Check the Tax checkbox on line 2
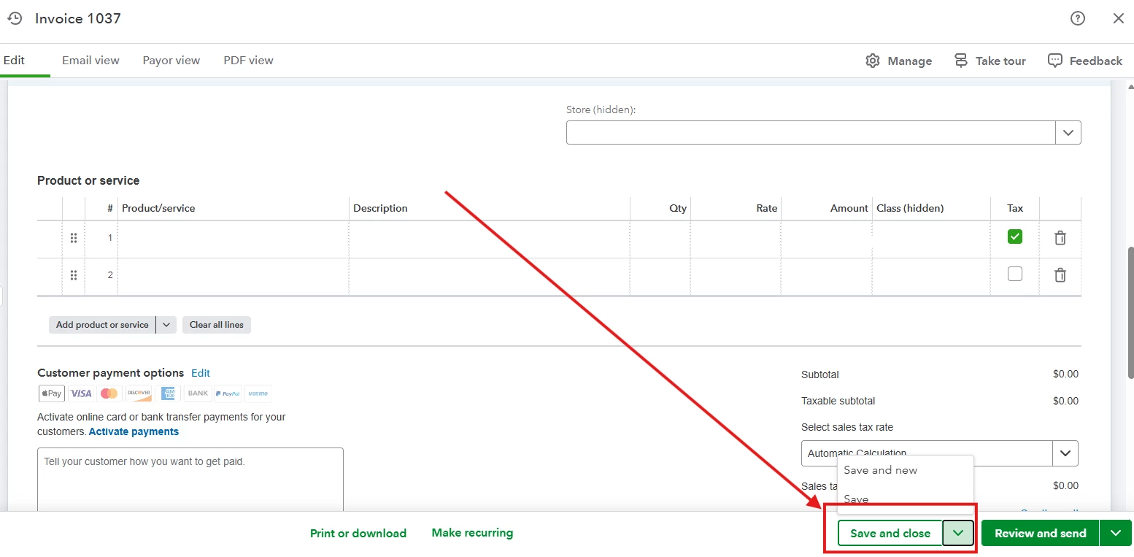Image resolution: width=1134 pixels, height=557 pixels. coord(1015,274)
